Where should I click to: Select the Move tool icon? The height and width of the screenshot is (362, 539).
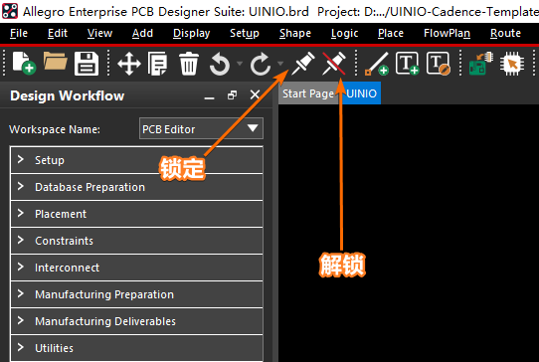(x=129, y=64)
